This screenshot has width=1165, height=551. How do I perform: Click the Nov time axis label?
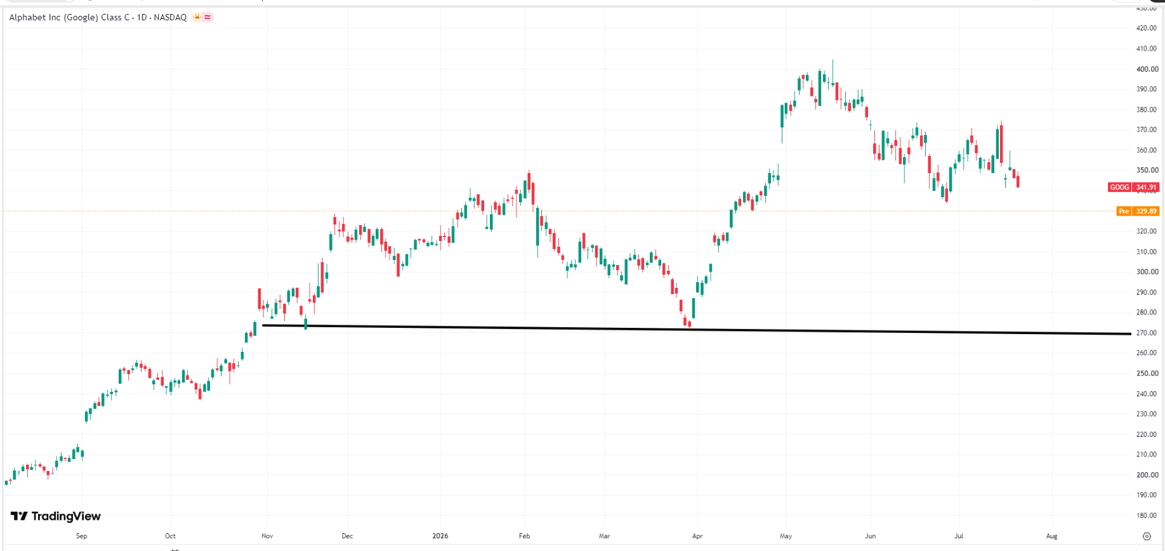267,536
